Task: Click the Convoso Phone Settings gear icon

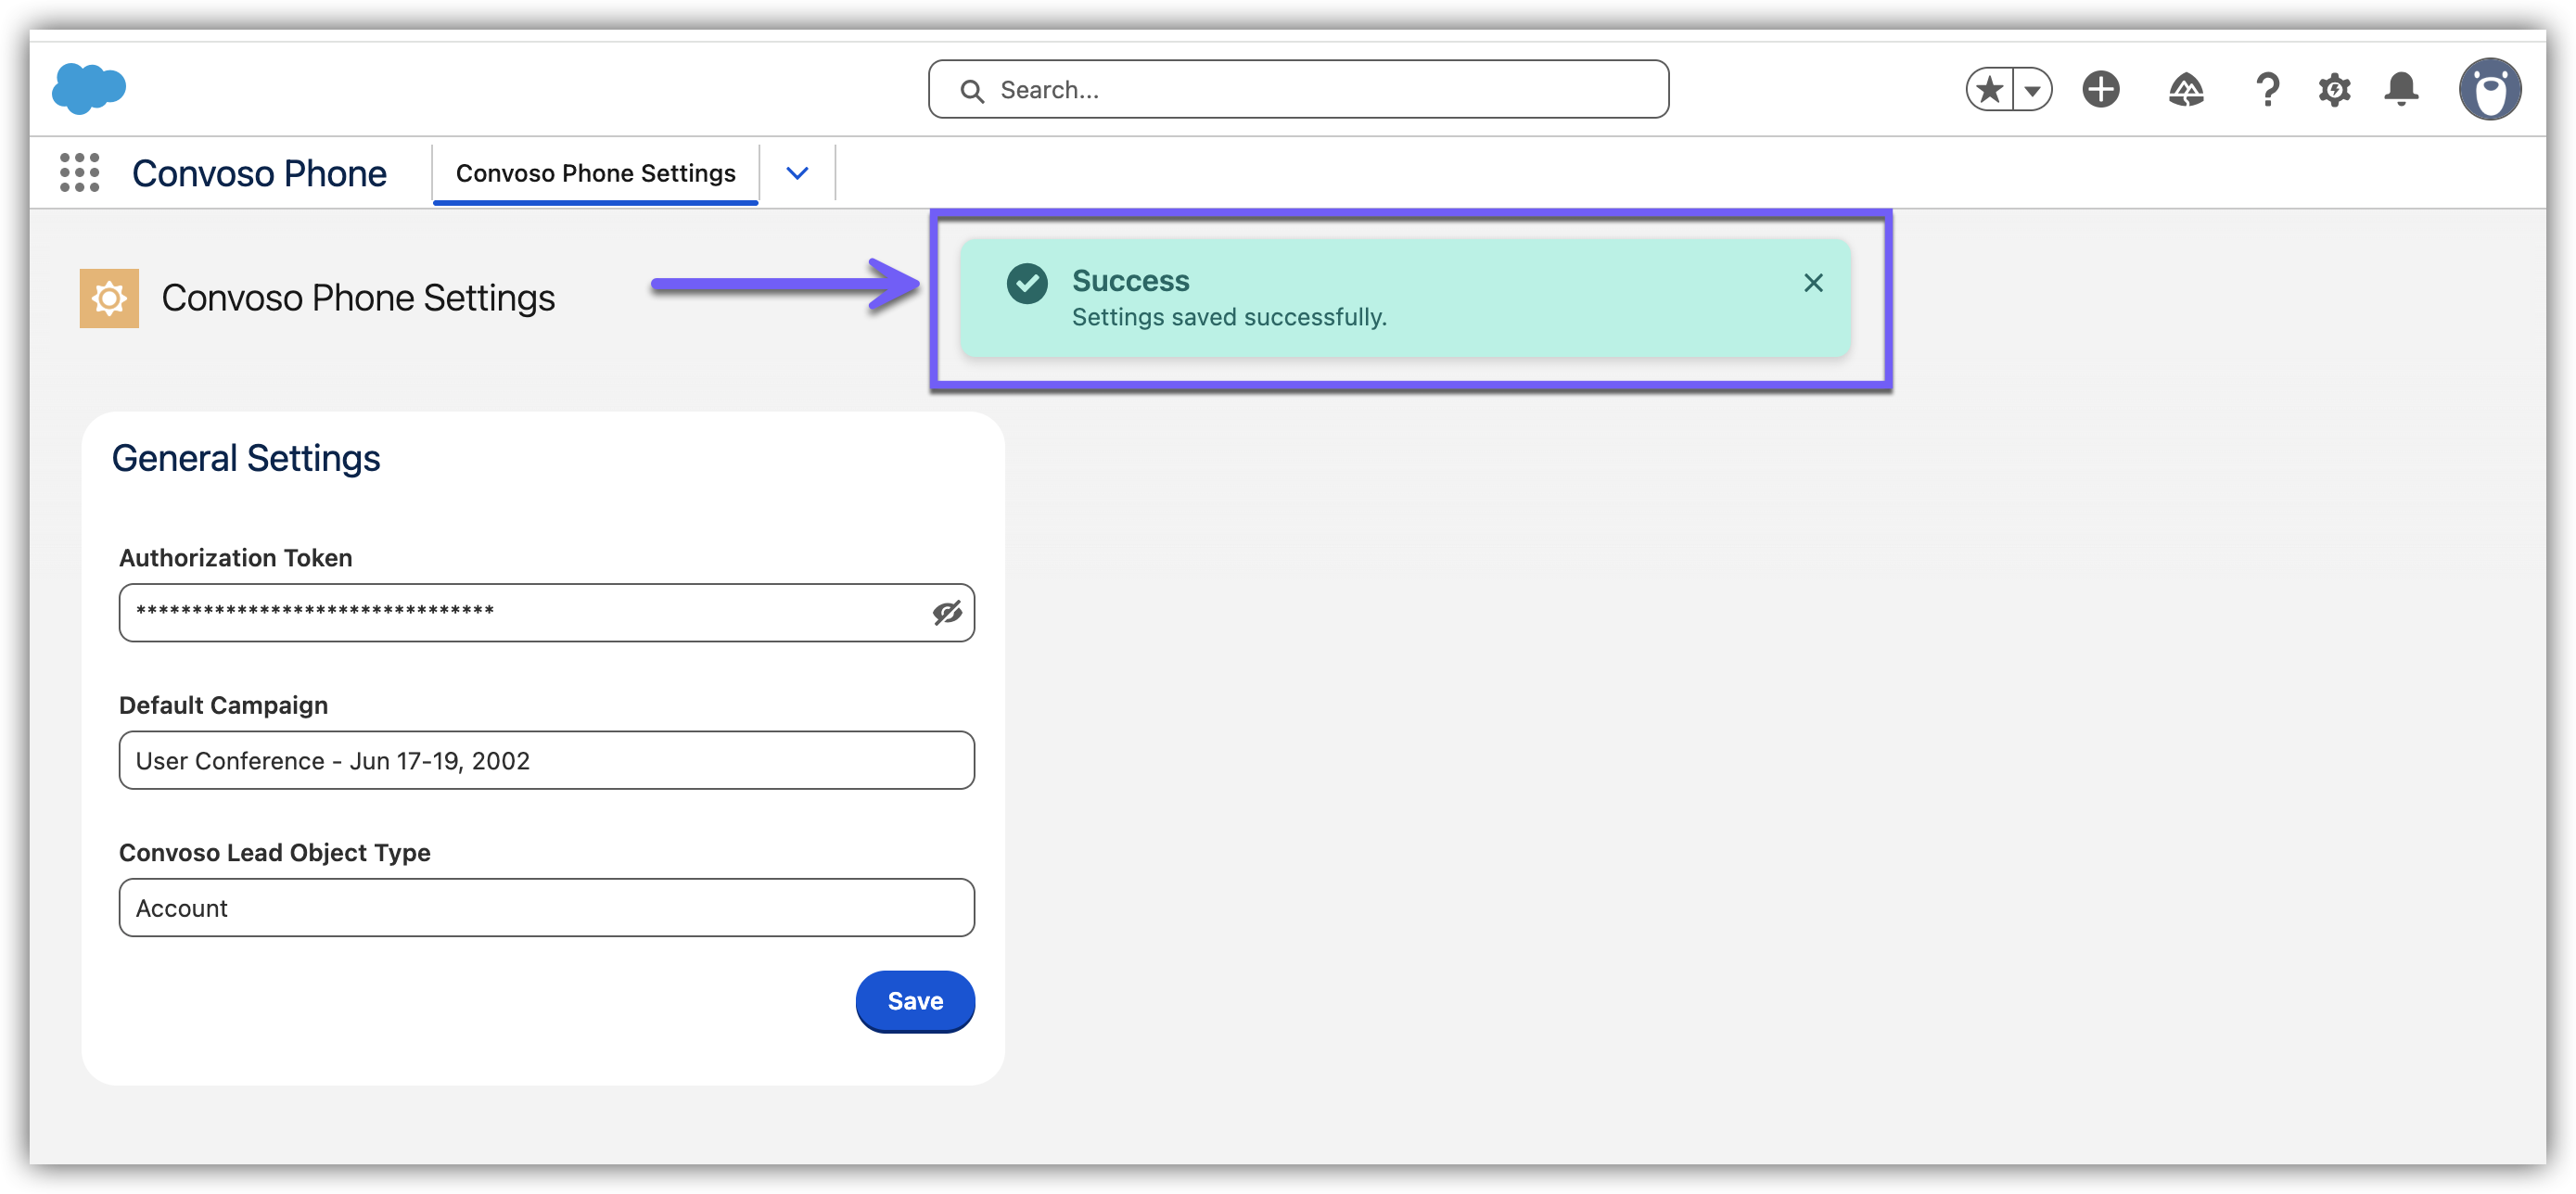Action: click(x=109, y=298)
